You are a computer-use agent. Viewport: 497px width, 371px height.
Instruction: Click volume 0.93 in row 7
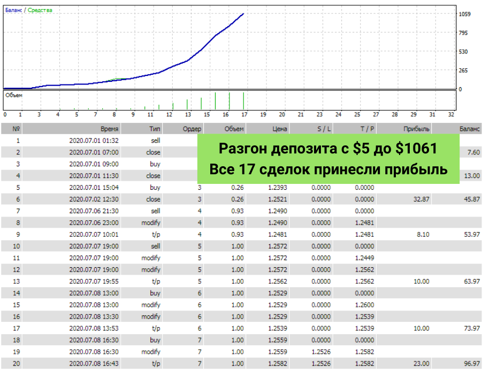click(x=238, y=211)
